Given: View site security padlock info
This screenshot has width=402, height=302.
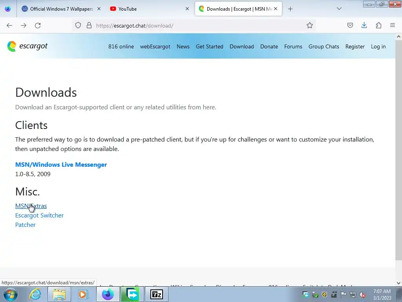Looking at the screenshot, I should [89, 26].
